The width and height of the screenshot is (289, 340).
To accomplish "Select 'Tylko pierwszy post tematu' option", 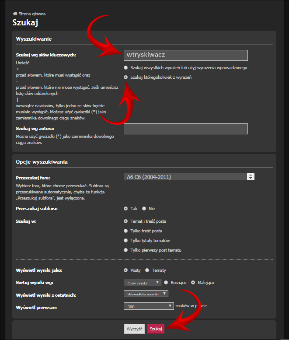I will pos(125,250).
